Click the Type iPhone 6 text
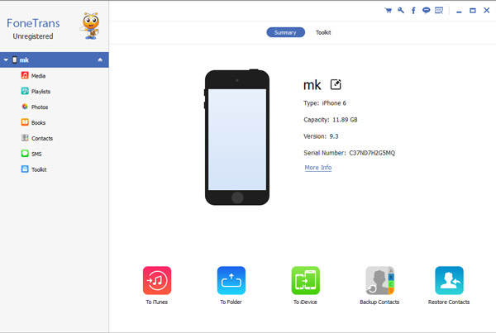Image resolution: width=496 pixels, height=333 pixels. tap(325, 103)
